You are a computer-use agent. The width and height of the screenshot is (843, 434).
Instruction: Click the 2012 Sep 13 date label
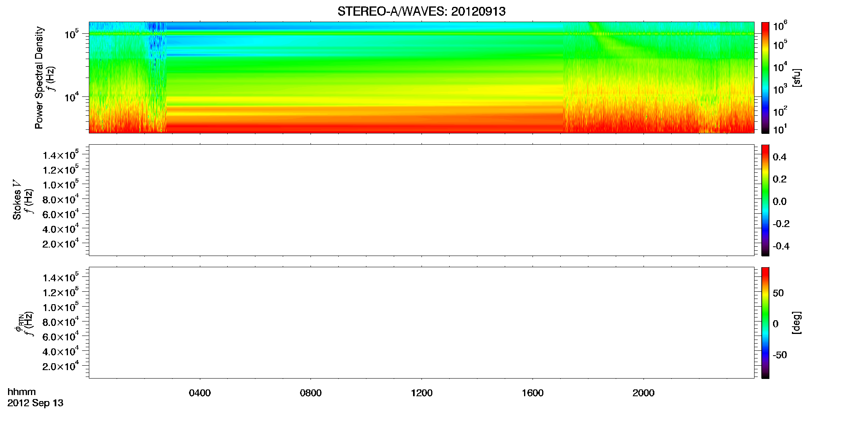click(x=35, y=403)
